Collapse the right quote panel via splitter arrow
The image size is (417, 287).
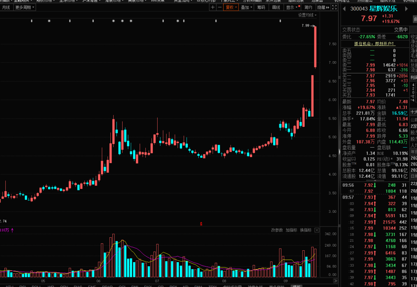[x=339, y=152]
